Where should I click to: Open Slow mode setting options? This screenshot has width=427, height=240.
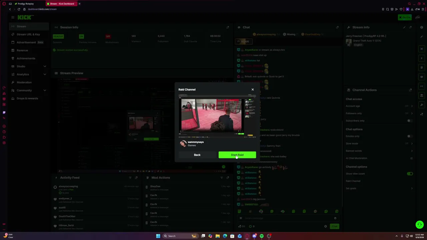[x=379, y=143]
